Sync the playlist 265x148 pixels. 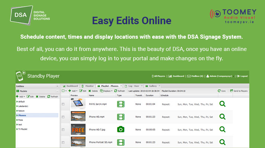[222, 91]
